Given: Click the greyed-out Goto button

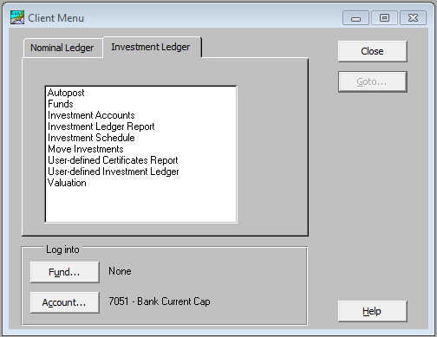Looking at the screenshot, I should point(372,81).
